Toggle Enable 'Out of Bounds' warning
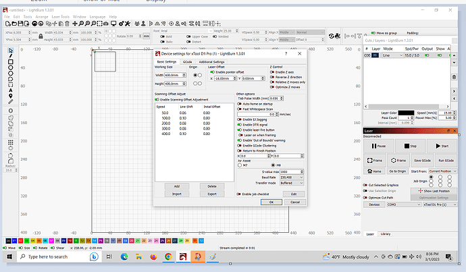The width and height of the screenshot is (466, 272). click(x=239, y=140)
